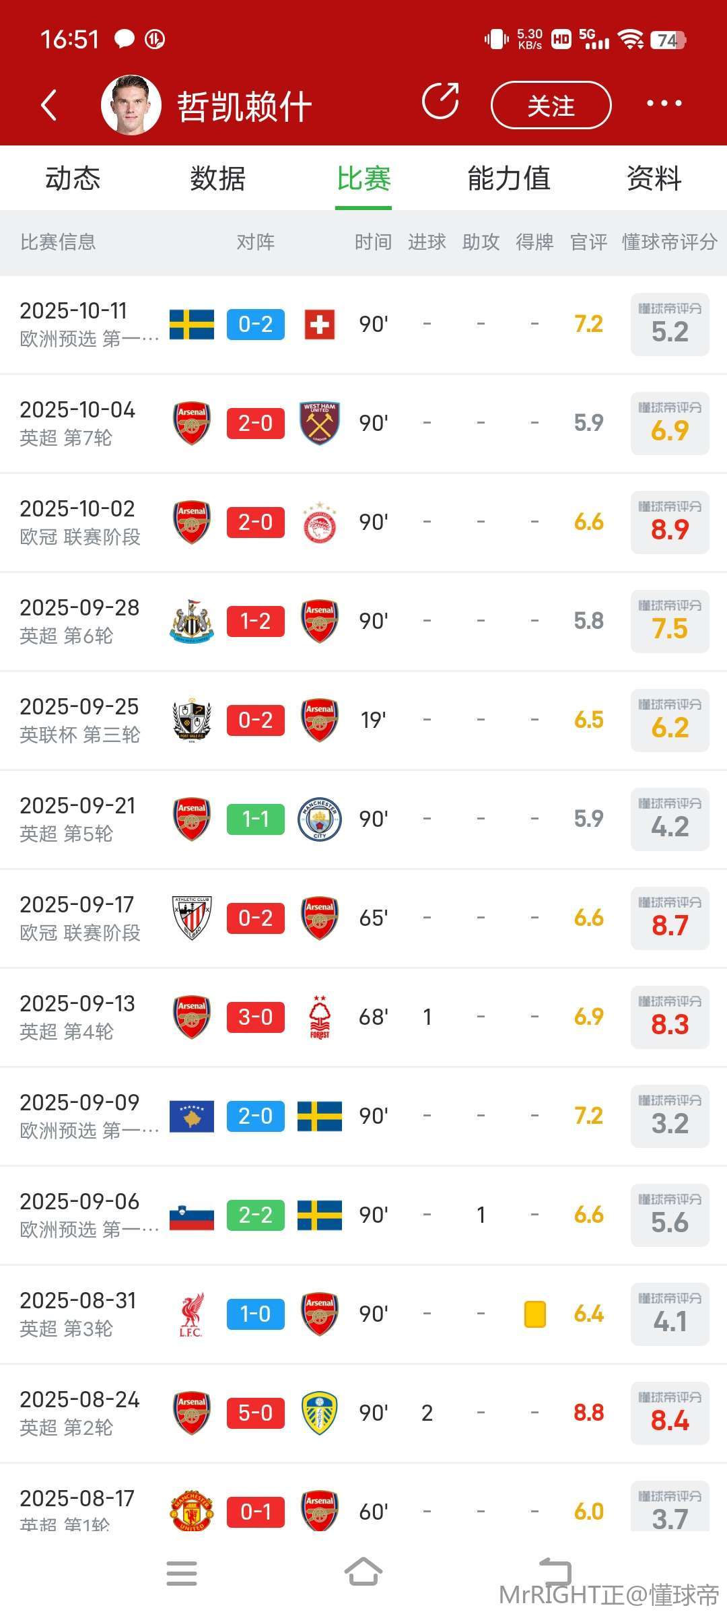727x1616 pixels.
Task: Open the 能力值 tab
Action: pyautogui.click(x=509, y=179)
